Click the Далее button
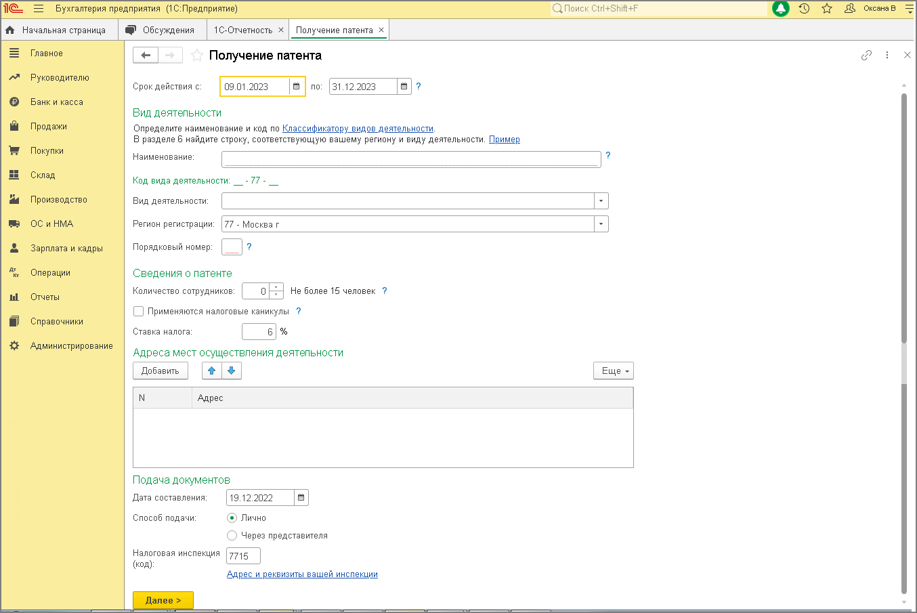The image size is (917, 613). (163, 600)
